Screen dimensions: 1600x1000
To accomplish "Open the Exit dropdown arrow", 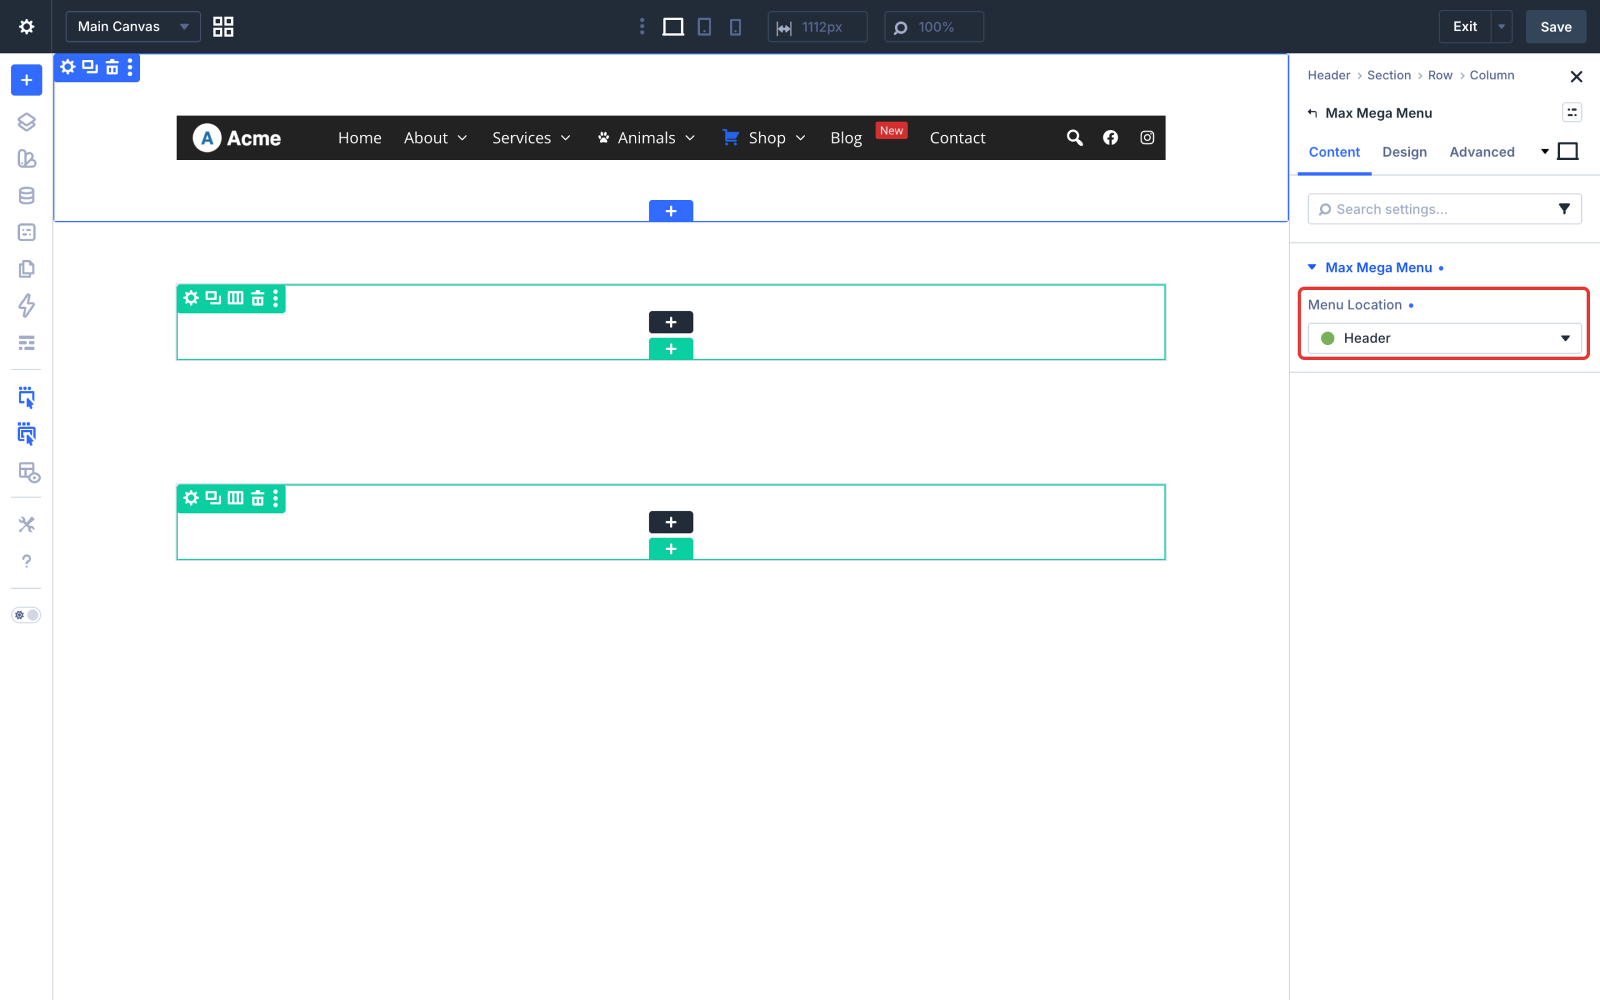I will pyautogui.click(x=1501, y=26).
